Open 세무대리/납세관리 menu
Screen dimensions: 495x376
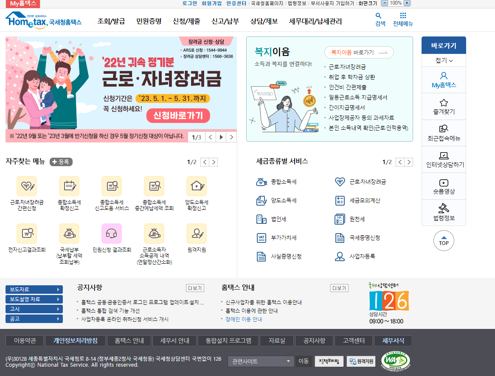[315, 21]
